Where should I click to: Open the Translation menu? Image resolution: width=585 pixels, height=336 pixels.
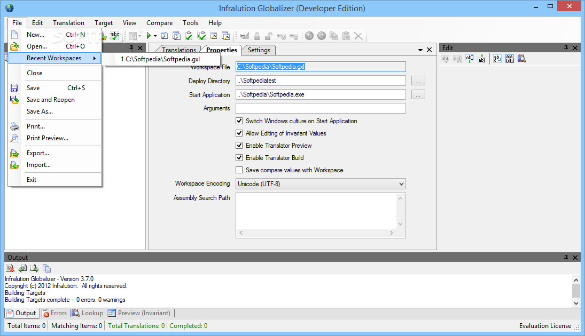pos(68,23)
